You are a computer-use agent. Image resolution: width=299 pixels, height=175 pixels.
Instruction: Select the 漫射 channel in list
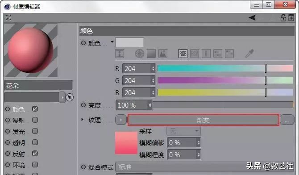pos(18,121)
